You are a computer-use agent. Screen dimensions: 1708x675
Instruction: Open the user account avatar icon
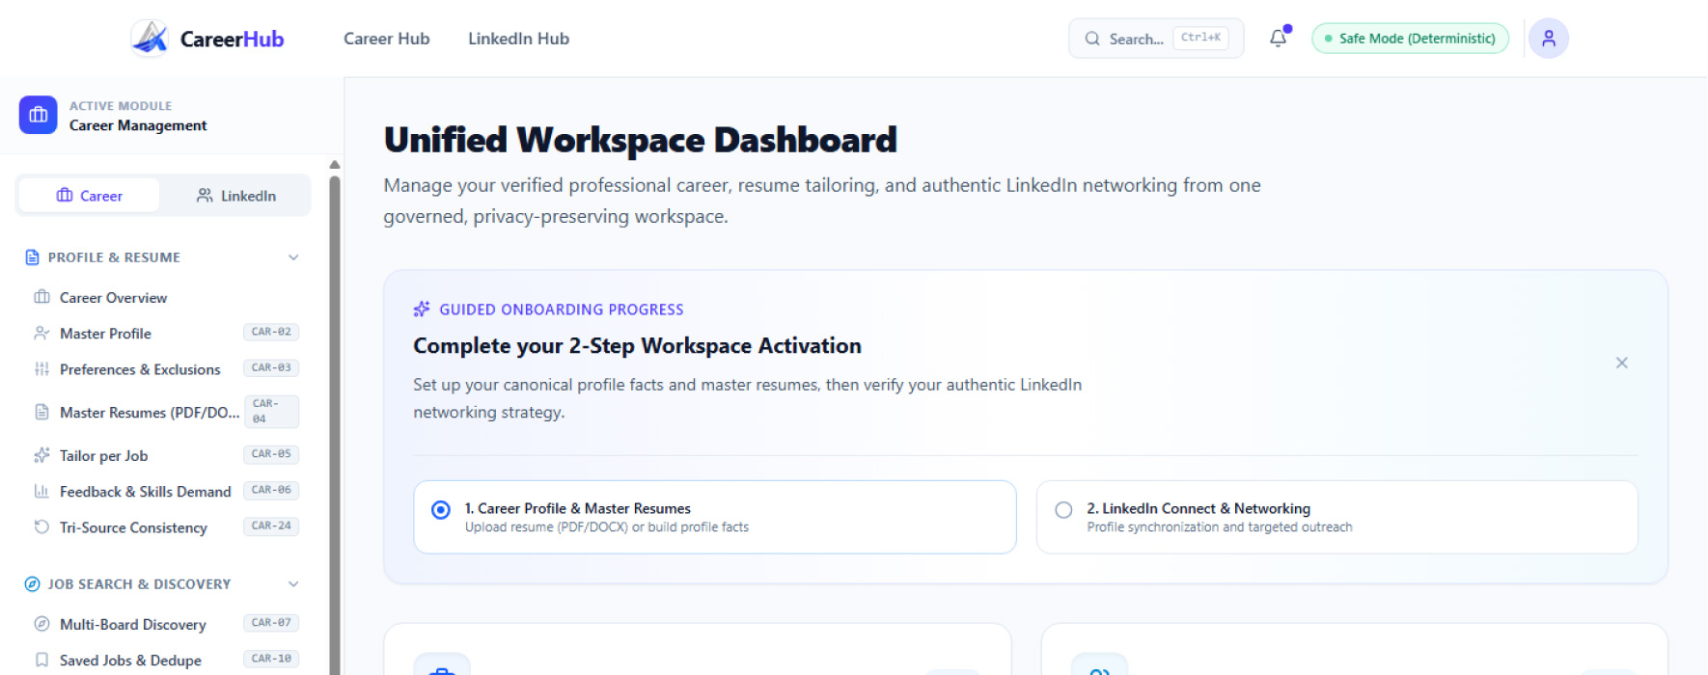click(x=1549, y=39)
